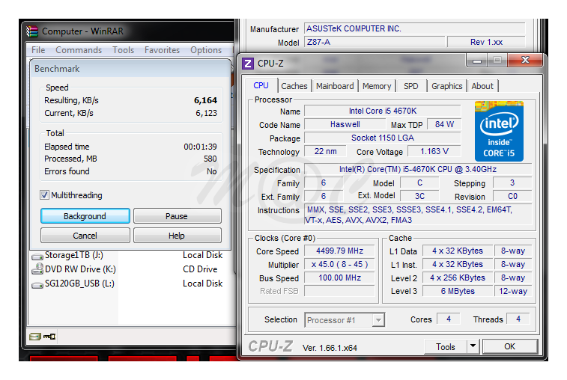
Task: Toggle the Multithreading checkbox
Action: click(44, 195)
